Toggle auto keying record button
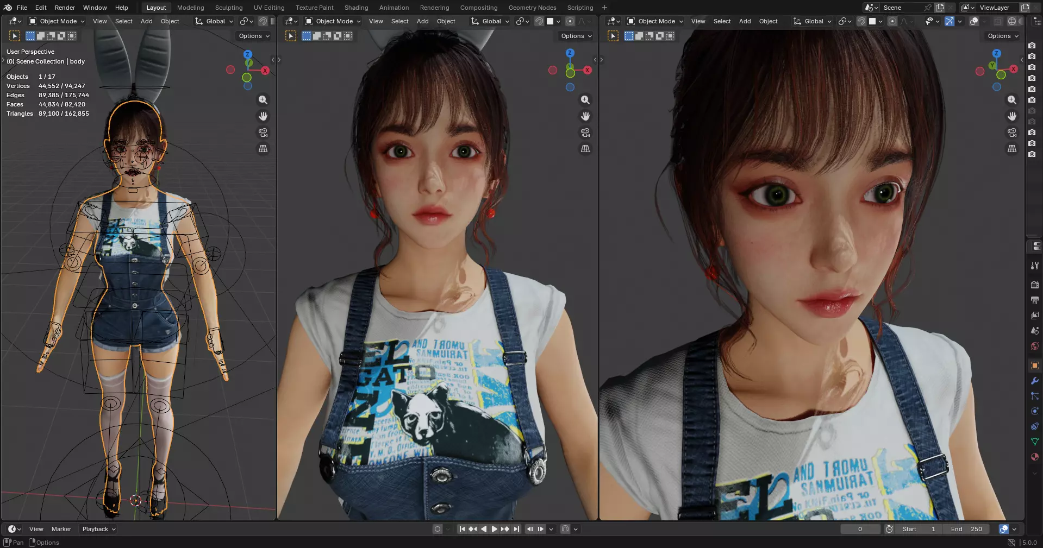The image size is (1043, 548). point(438,529)
